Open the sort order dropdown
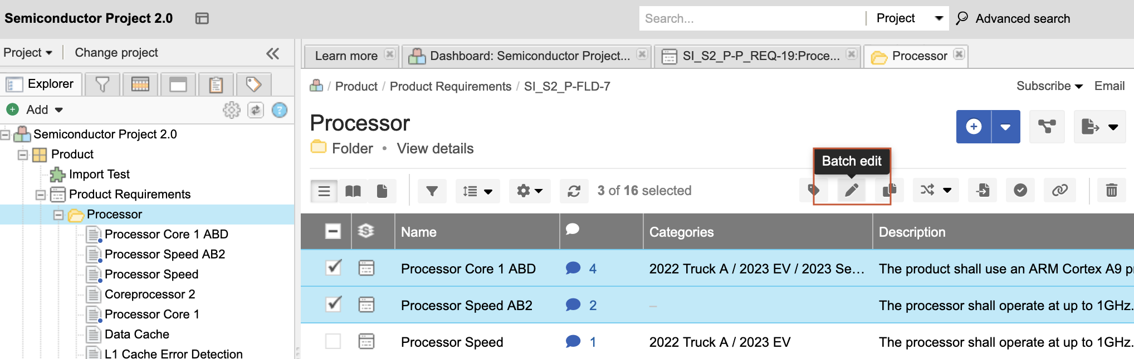The width and height of the screenshot is (1134, 359). pos(477,191)
